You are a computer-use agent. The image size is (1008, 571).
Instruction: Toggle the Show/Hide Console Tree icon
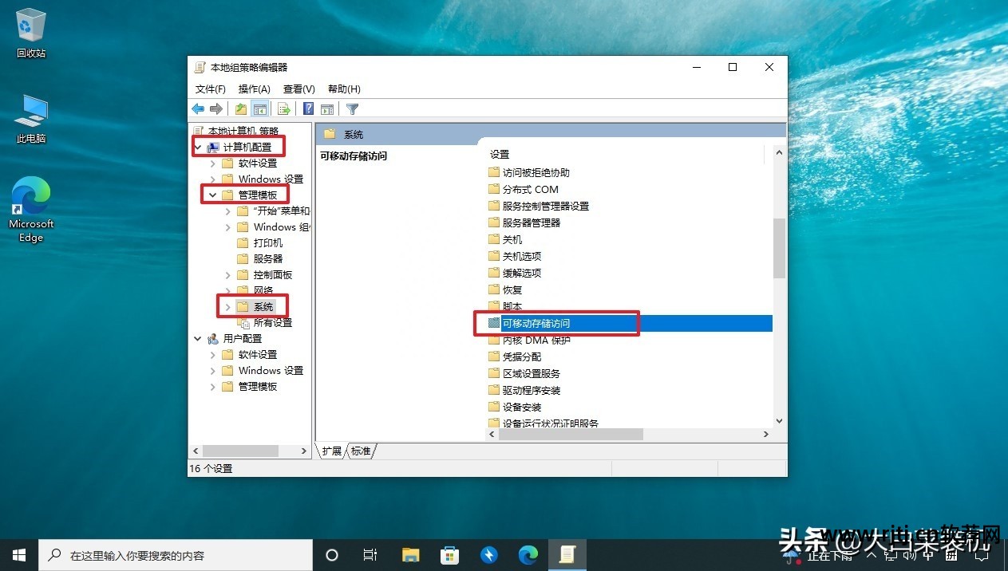click(x=259, y=109)
